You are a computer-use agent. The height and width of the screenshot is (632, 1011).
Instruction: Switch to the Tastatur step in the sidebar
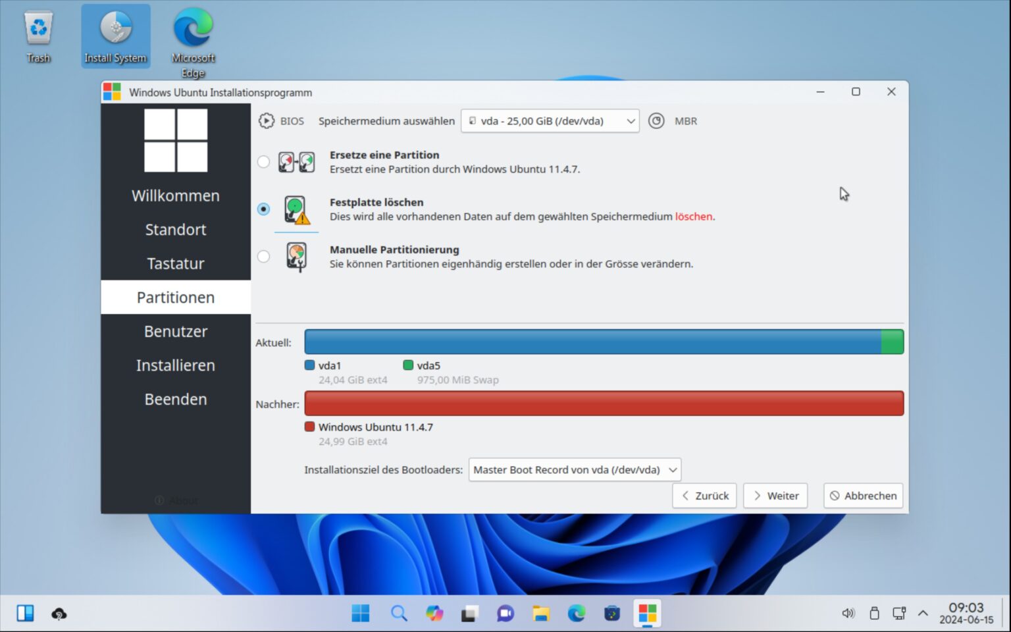coord(175,263)
